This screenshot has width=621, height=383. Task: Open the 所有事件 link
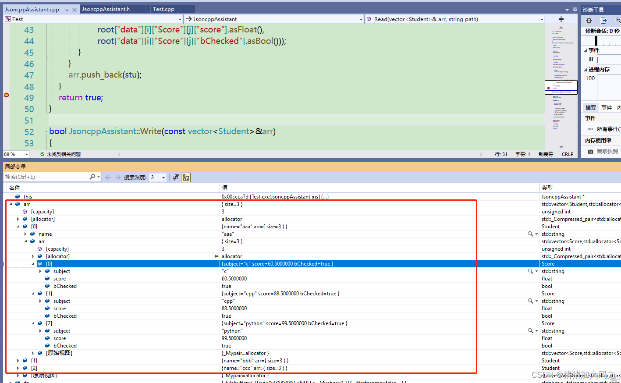pyautogui.click(x=607, y=129)
